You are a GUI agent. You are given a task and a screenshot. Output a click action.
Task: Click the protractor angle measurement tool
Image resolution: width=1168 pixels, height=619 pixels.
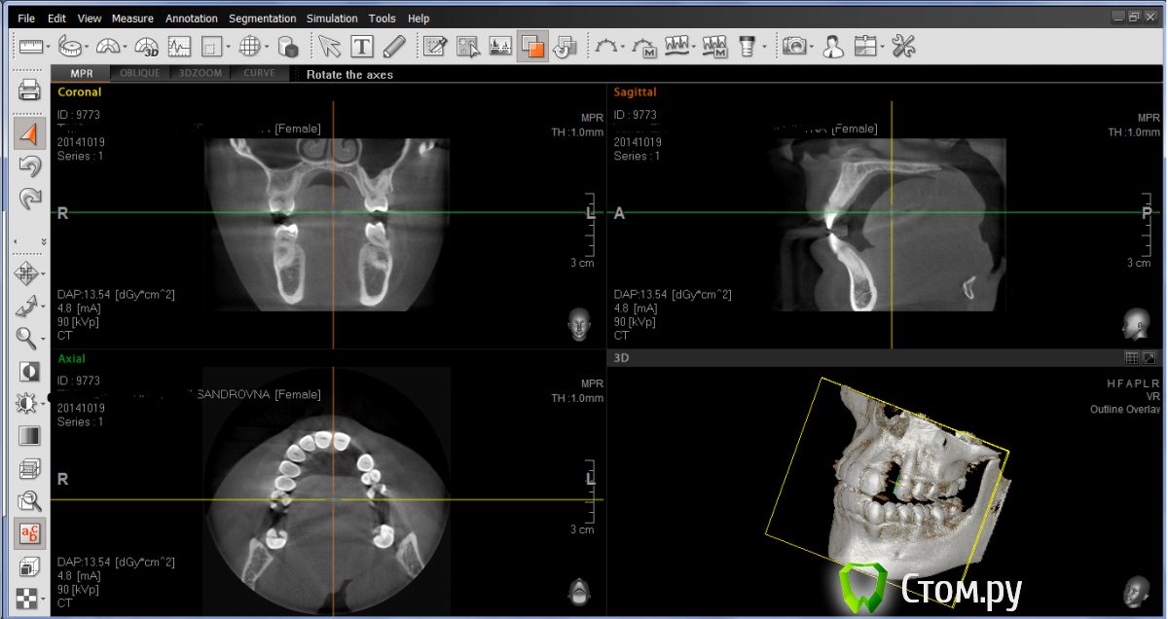tap(108, 46)
